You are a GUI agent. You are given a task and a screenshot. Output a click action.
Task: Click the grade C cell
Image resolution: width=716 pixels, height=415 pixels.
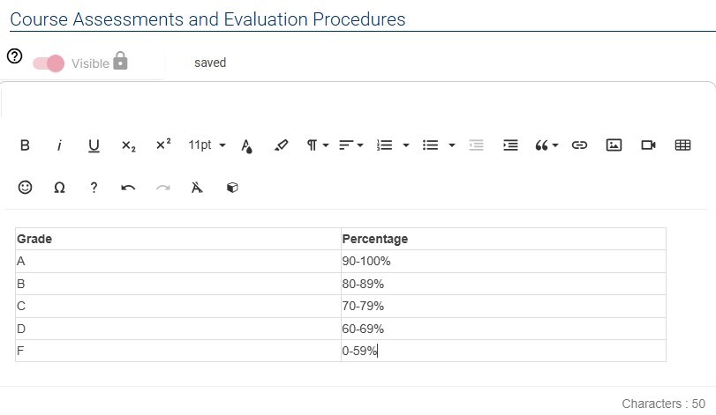(178, 306)
